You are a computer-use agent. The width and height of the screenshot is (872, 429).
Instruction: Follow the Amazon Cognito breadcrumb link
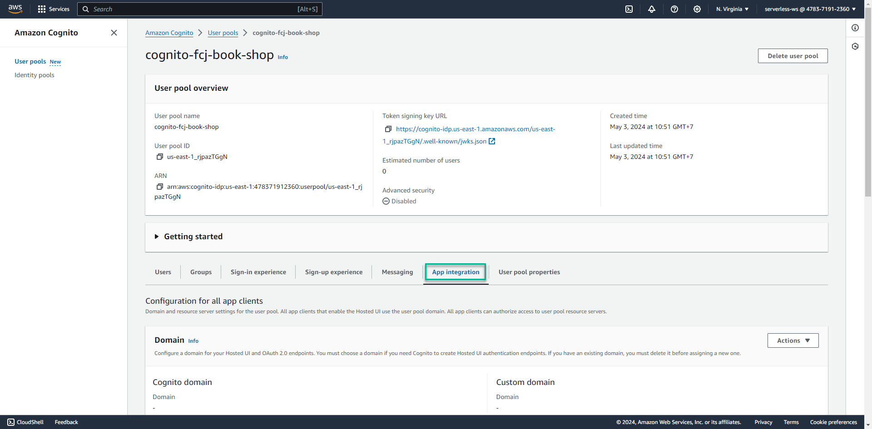coord(169,33)
